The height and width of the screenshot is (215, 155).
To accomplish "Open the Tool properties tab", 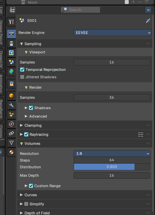I will [x=11, y=22].
